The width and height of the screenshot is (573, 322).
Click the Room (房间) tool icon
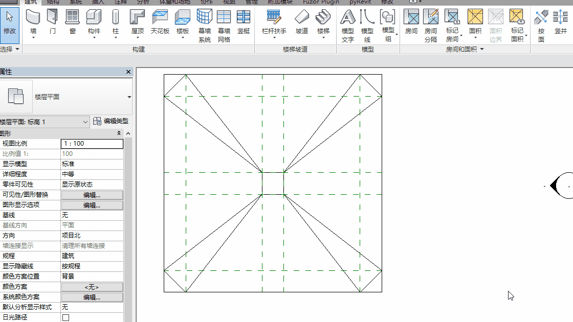pos(411,22)
